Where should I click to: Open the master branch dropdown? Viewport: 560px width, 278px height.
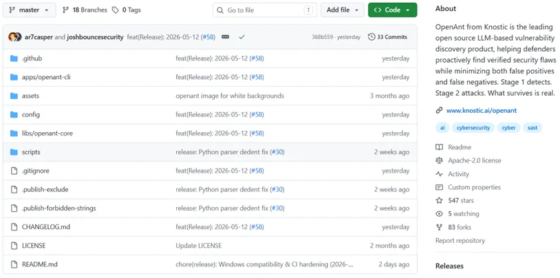pos(30,10)
